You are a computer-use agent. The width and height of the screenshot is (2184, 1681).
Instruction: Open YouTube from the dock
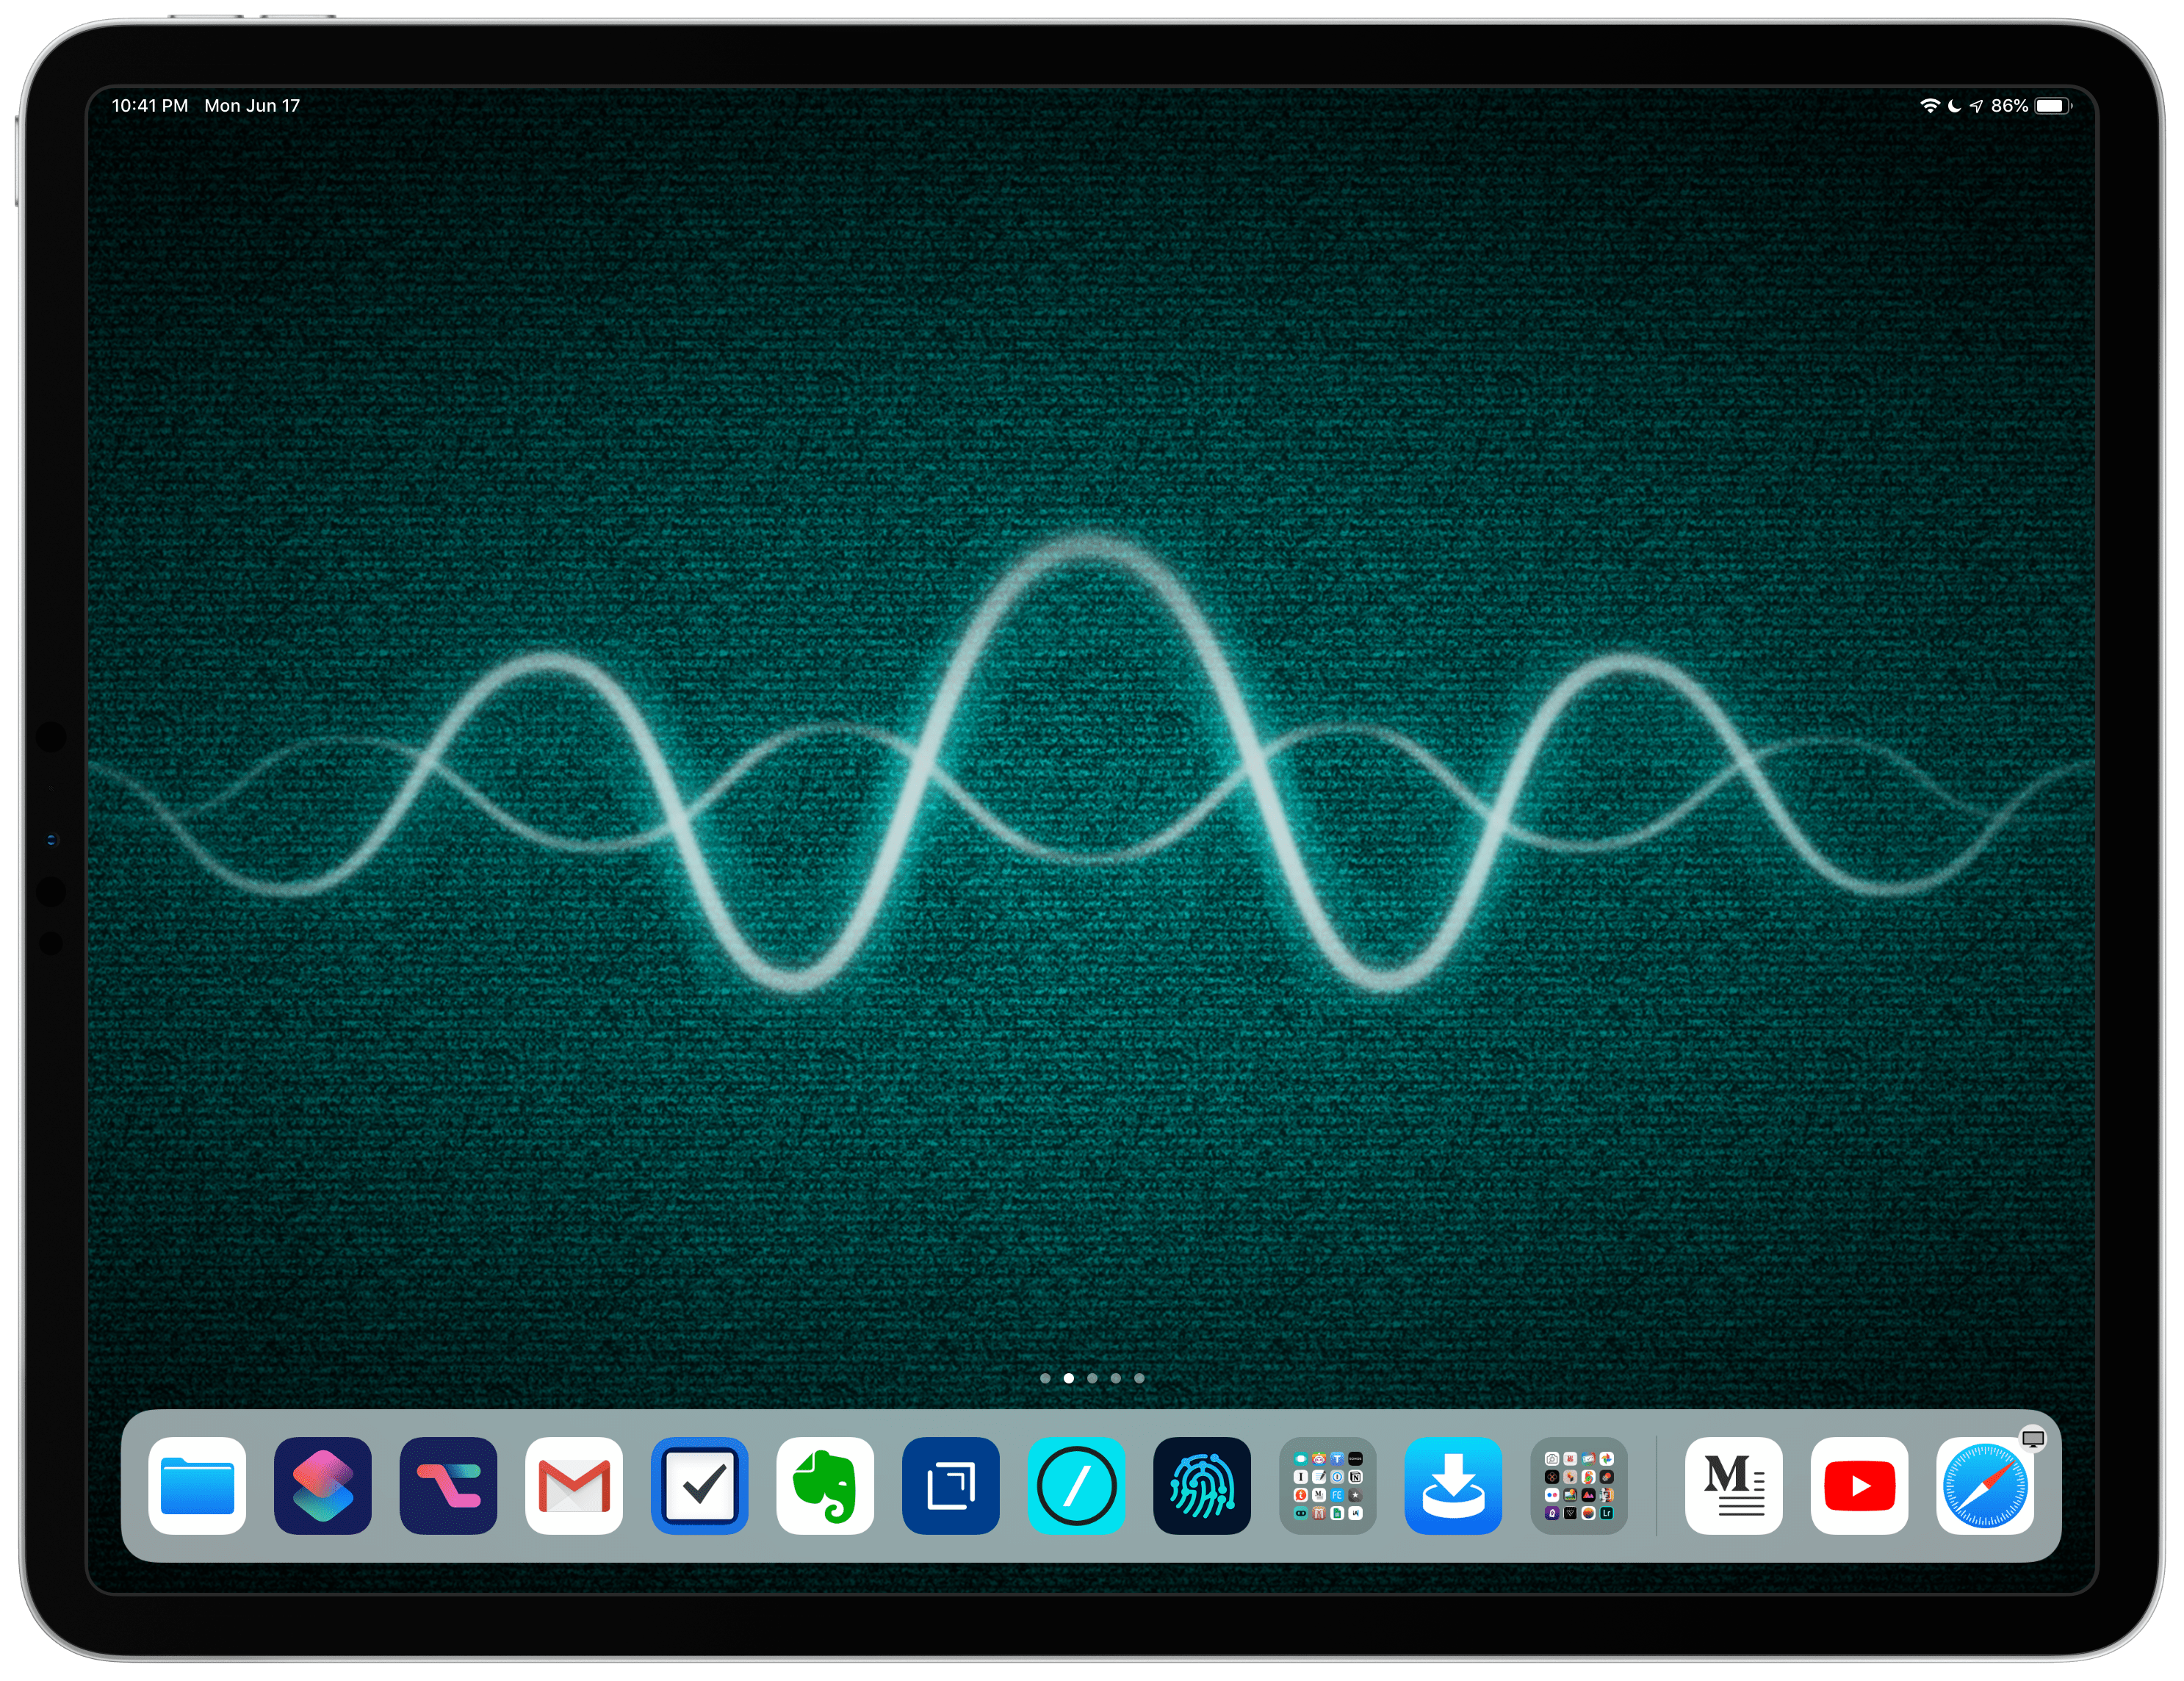pos(1859,1487)
